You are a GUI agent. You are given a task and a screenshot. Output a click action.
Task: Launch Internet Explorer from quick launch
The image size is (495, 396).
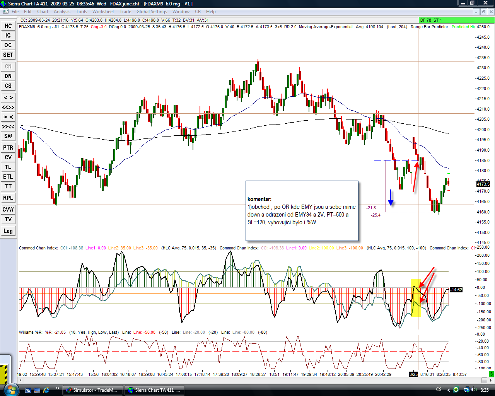[x=46, y=390]
